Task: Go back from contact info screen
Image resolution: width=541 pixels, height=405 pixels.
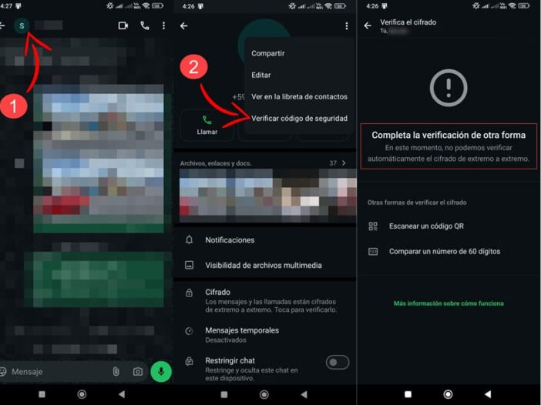Action: pos(184,26)
